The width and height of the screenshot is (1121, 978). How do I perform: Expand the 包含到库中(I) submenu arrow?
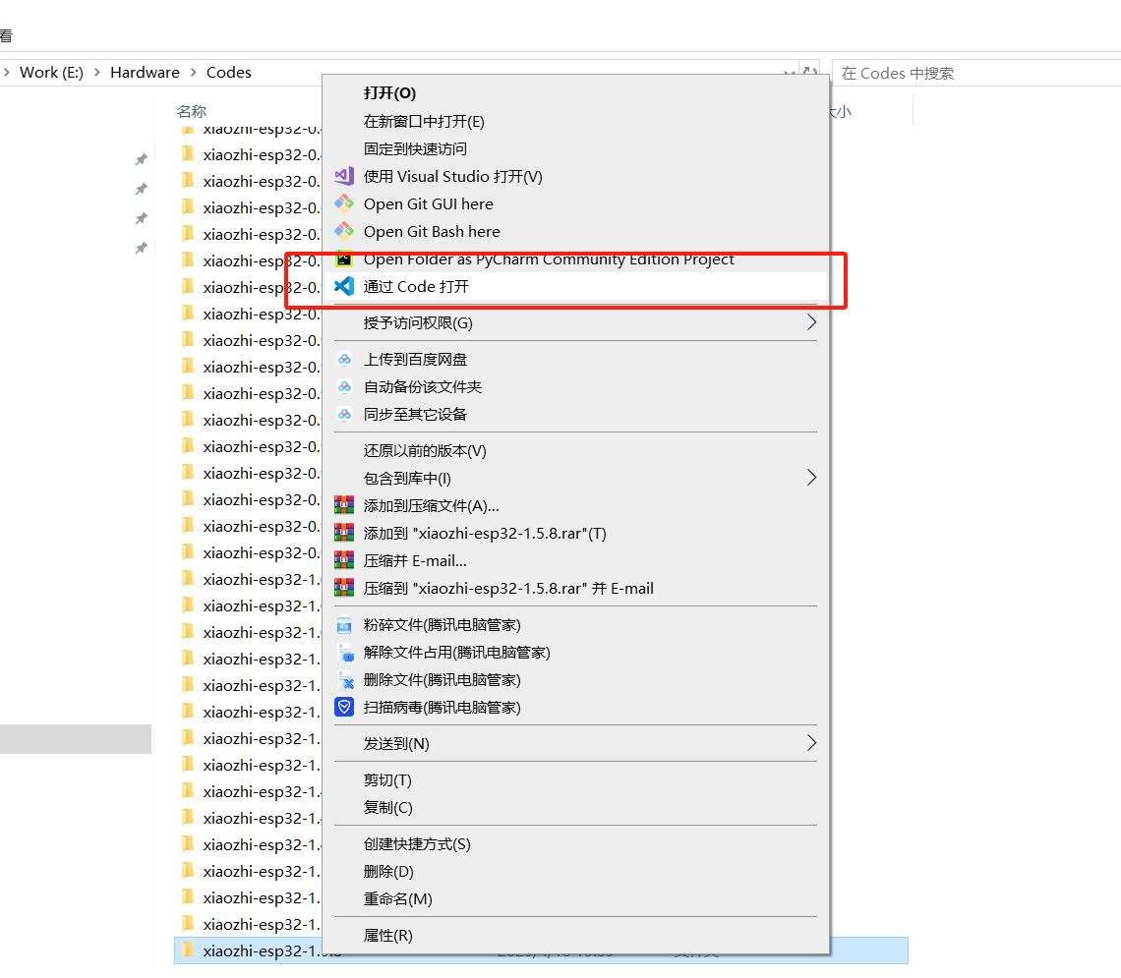(x=811, y=478)
